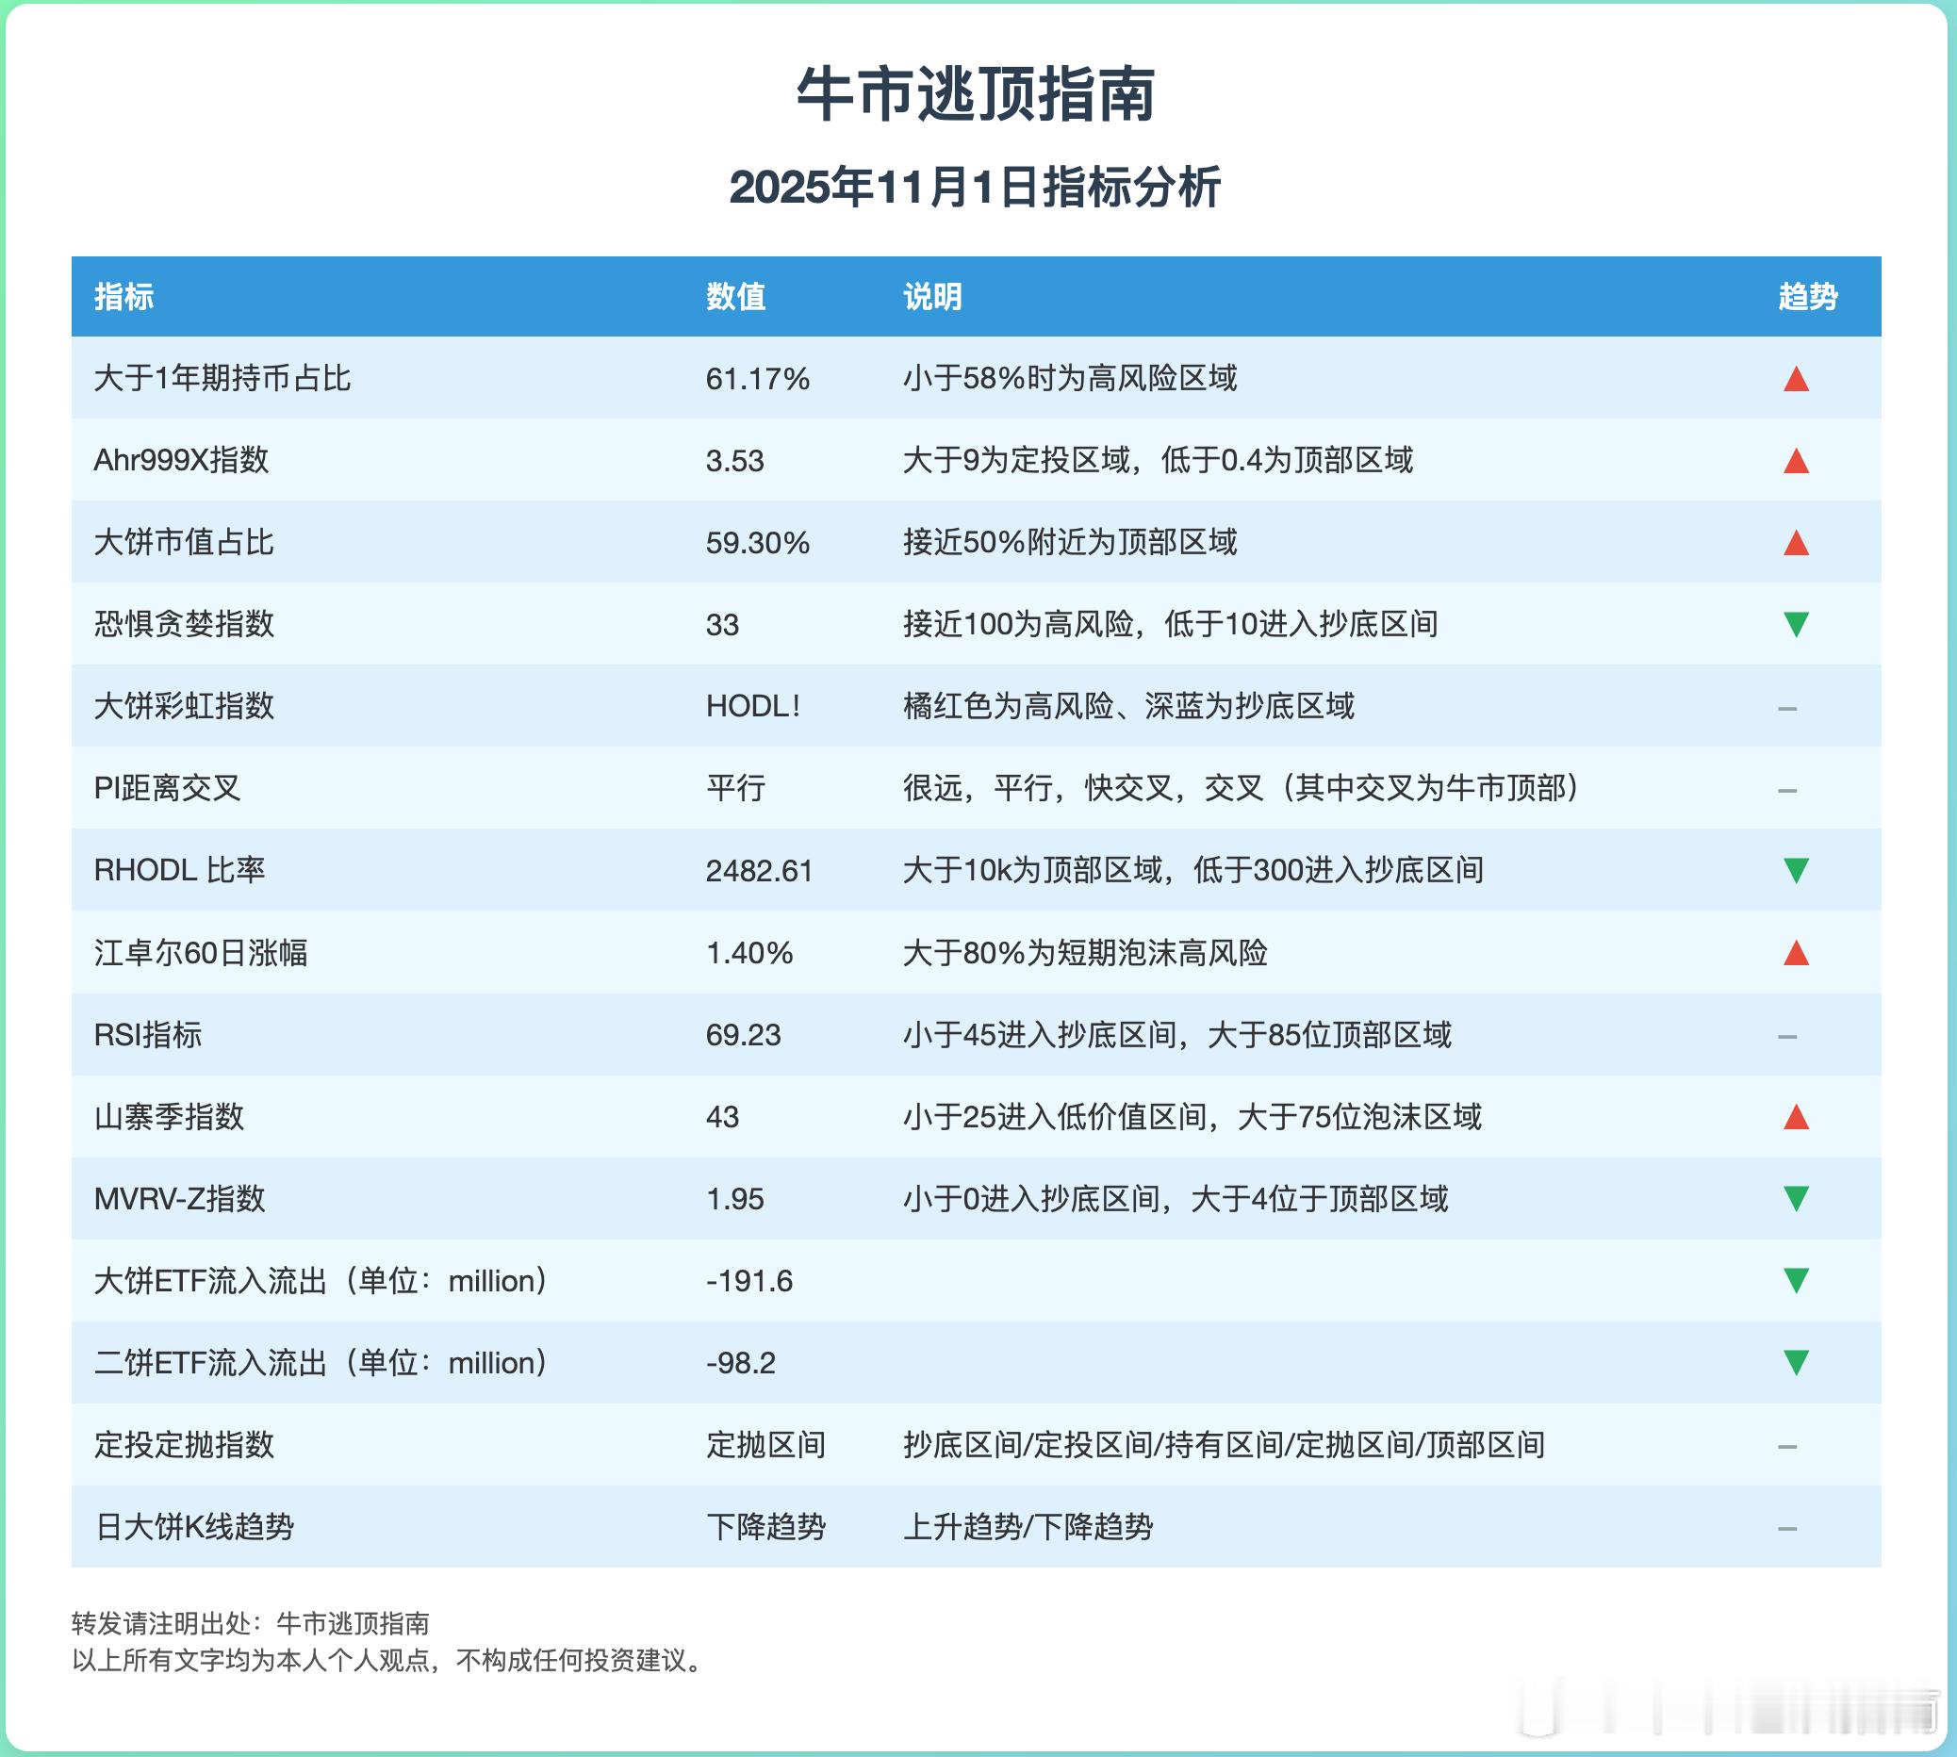Click the HODL! value cell
1957x1757 pixels.
pyautogui.click(x=753, y=707)
